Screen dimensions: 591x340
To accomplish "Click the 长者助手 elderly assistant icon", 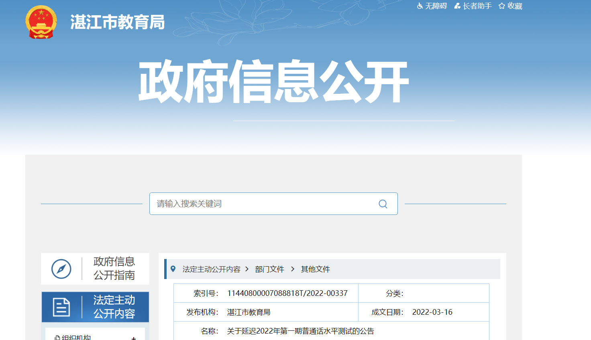I will (x=457, y=6).
